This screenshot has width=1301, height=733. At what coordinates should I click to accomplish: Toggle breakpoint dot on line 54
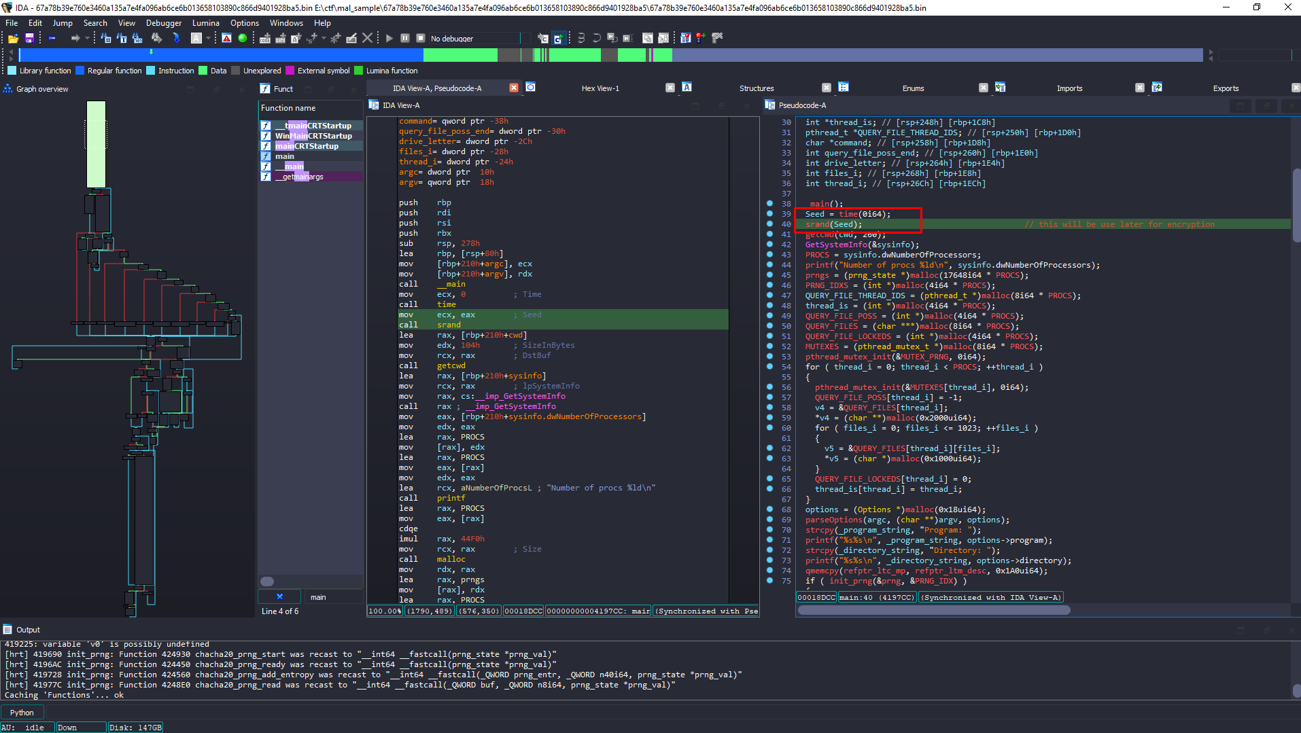pyautogui.click(x=769, y=366)
